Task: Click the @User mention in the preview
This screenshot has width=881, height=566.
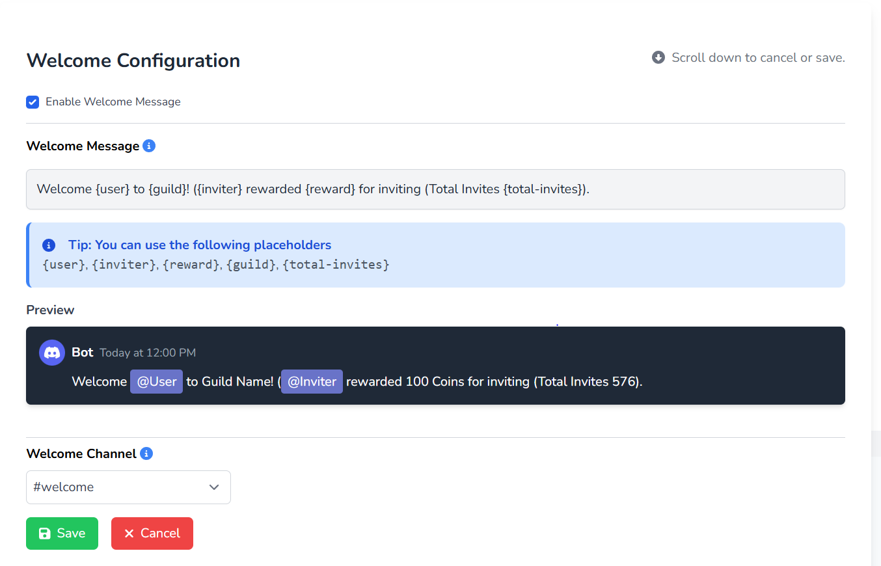Action: pyautogui.click(x=157, y=382)
